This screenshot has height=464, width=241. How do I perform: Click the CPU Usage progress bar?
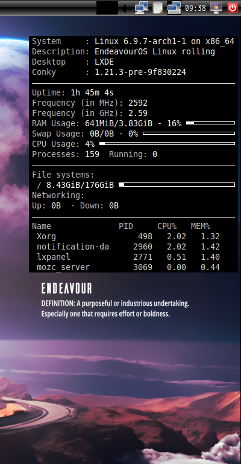[x=167, y=144]
